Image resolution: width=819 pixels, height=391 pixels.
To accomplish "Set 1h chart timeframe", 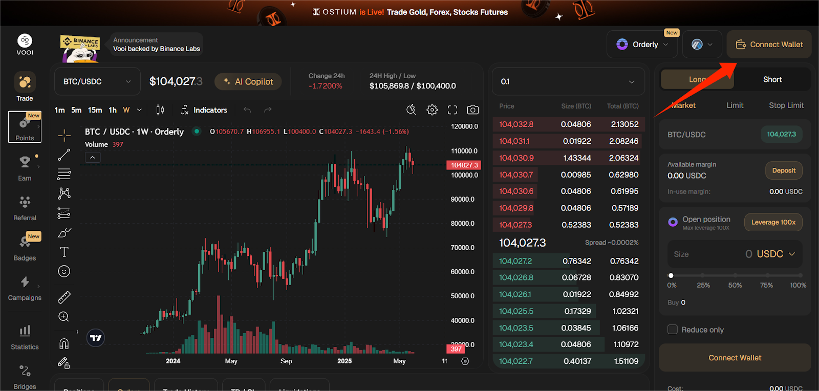I will pyautogui.click(x=113, y=110).
